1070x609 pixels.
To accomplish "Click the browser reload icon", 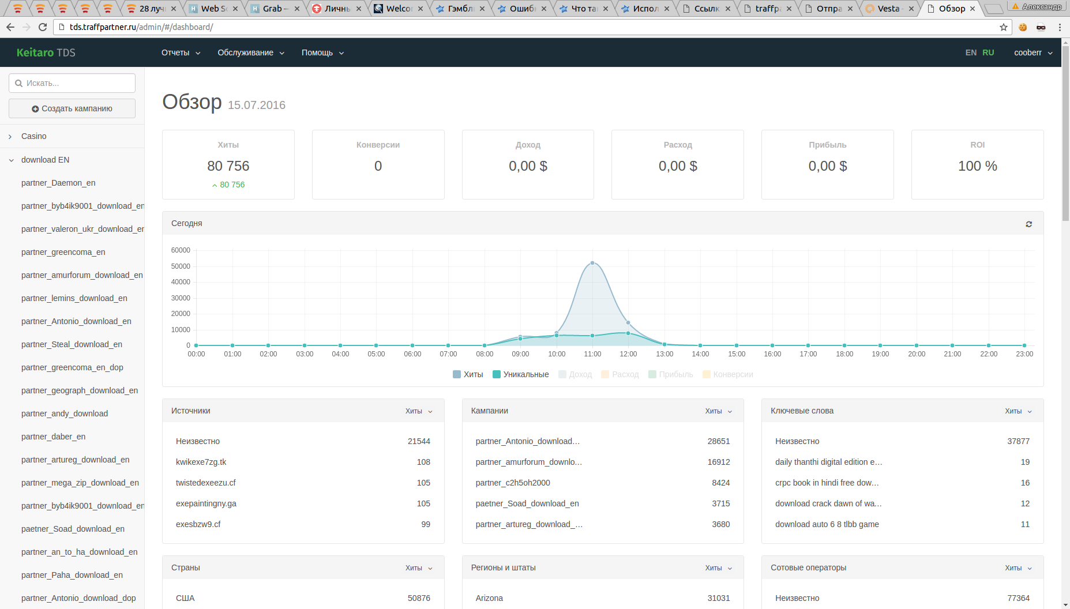I will 43,27.
